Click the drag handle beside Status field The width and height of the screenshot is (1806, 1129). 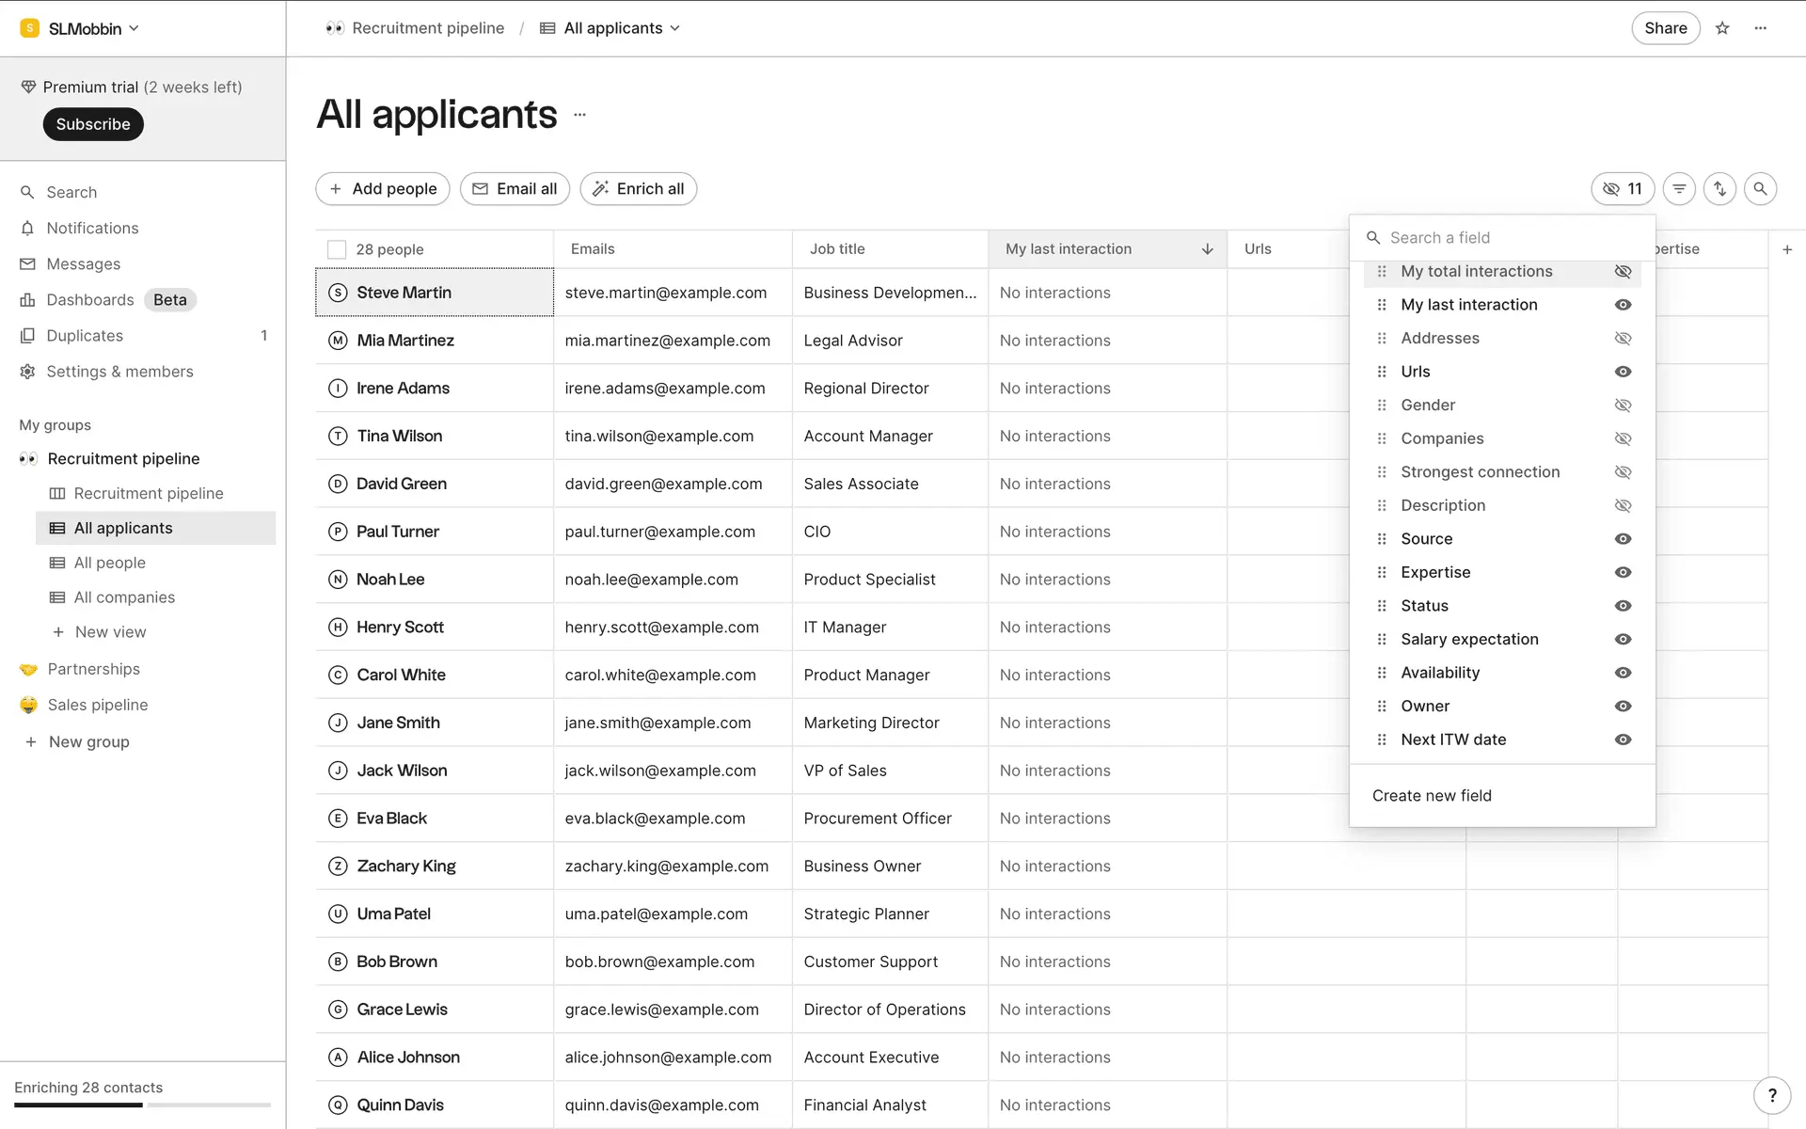1382,606
